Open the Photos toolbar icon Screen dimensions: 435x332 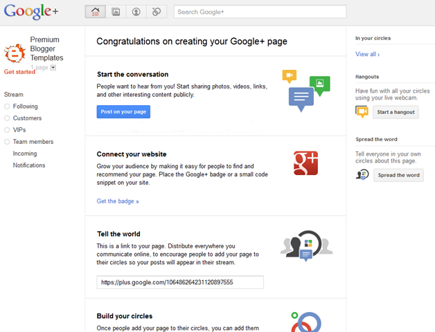[116, 12]
